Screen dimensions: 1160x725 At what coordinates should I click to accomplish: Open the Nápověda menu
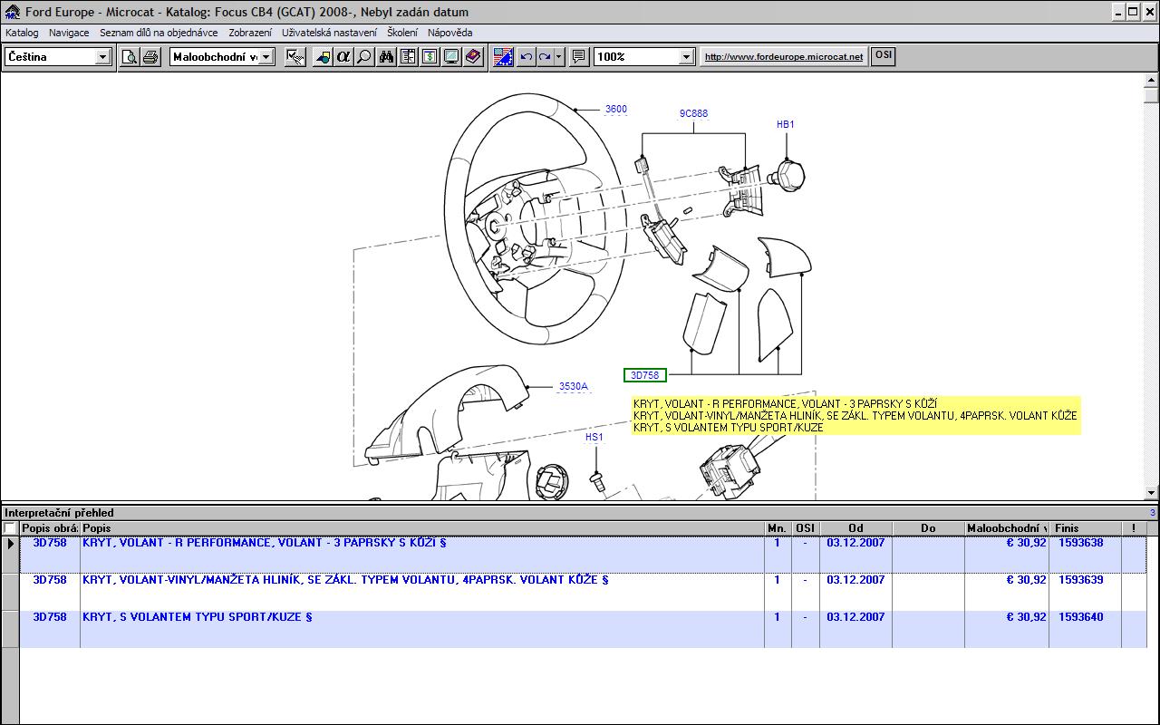(449, 33)
